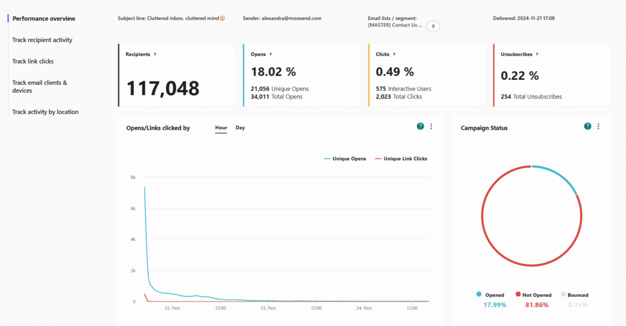The width and height of the screenshot is (626, 326).
Task: Open the Performance overview section
Action: pos(43,19)
